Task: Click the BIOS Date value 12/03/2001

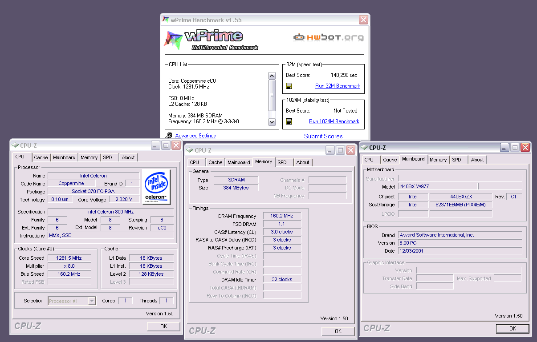Action: coord(460,251)
